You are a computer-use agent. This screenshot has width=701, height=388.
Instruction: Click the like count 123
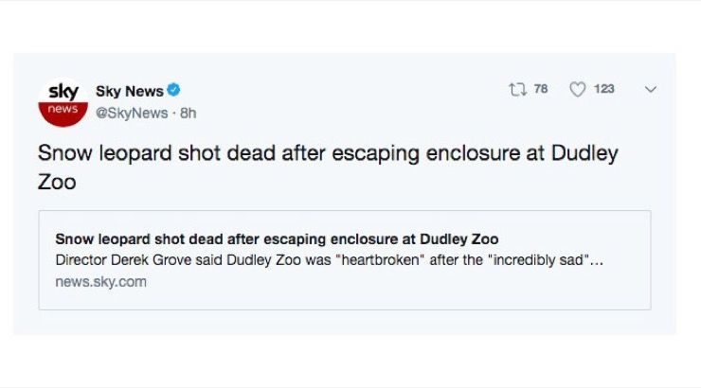(x=603, y=89)
